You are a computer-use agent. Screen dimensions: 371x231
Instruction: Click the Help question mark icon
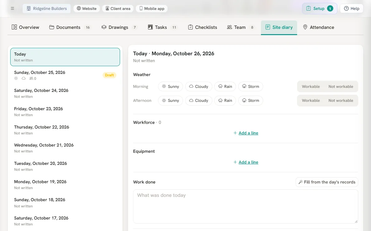pos(346,8)
